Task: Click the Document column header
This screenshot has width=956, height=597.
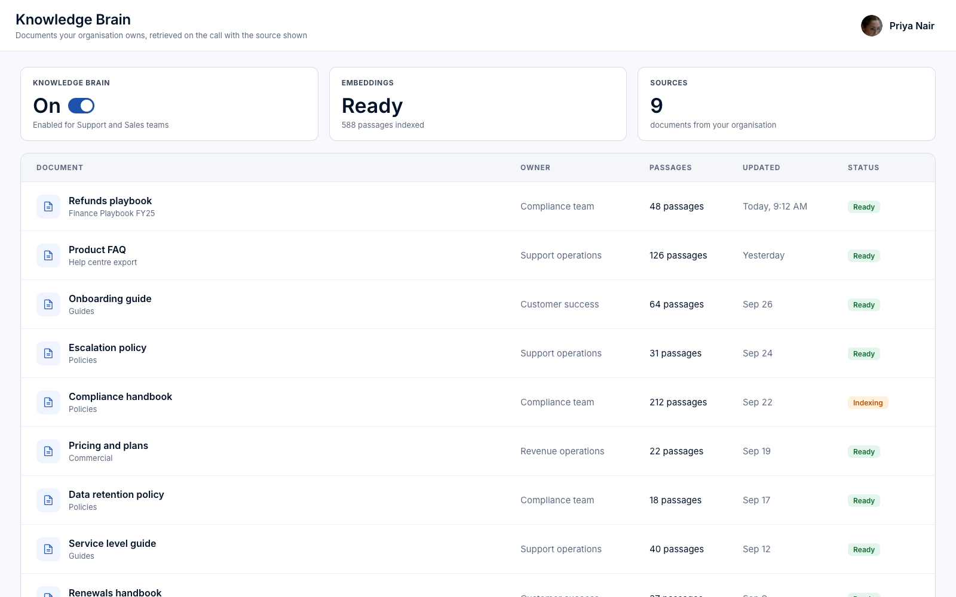Action: (x=60, y=168)
